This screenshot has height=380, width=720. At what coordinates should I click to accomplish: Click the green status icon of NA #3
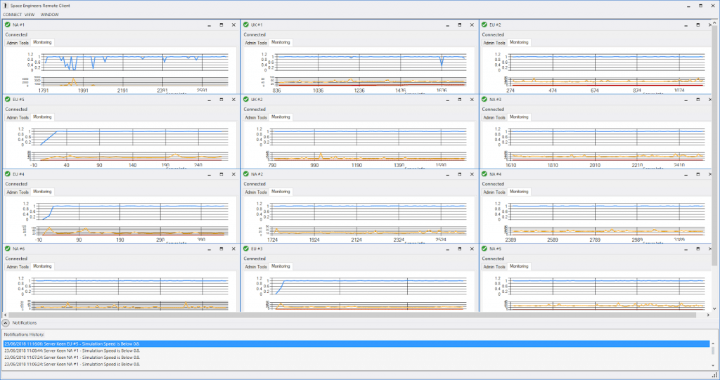[x=484, y=99]
